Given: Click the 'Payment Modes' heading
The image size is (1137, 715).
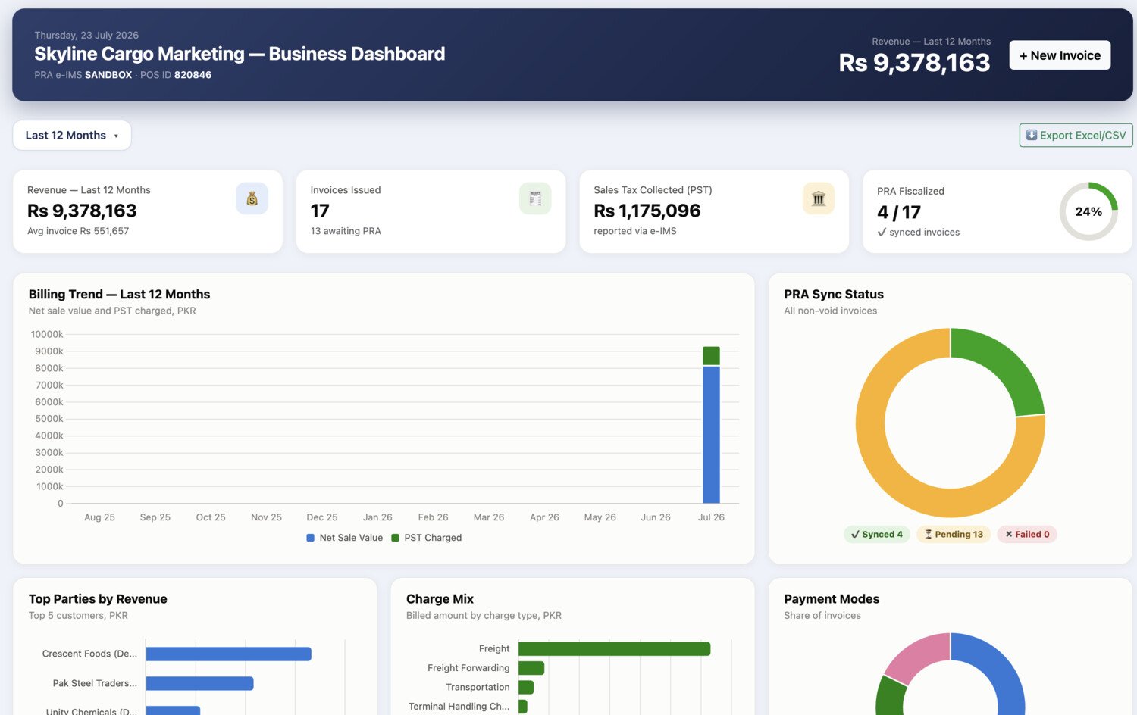Looking at the screenshot, I should click(x=832, y=599).
